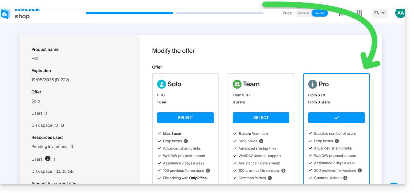Click info icon next to Users in Resources used
Screen dimensions: 414x193
[x=48, y=159]
